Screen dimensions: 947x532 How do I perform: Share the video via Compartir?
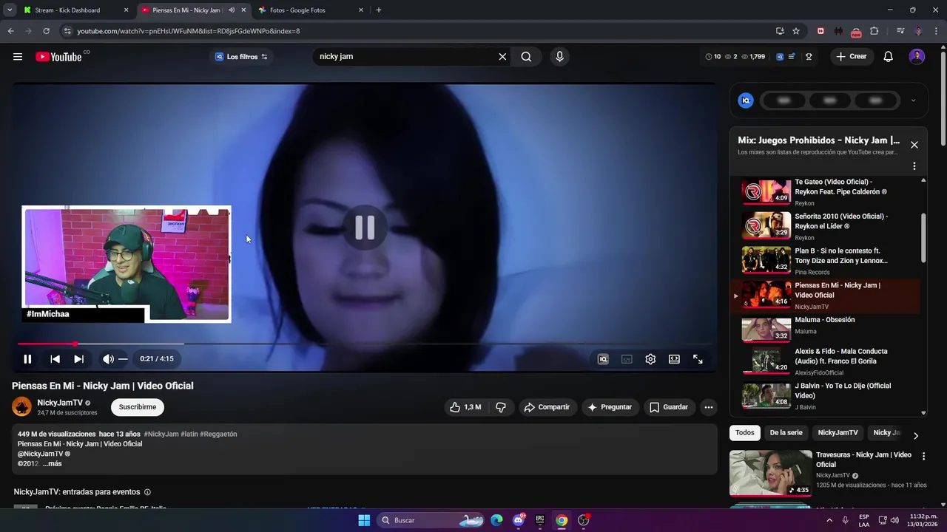pos(547,407)
